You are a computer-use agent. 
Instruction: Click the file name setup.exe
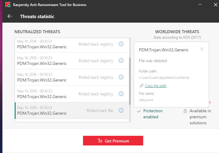[146, 100]
